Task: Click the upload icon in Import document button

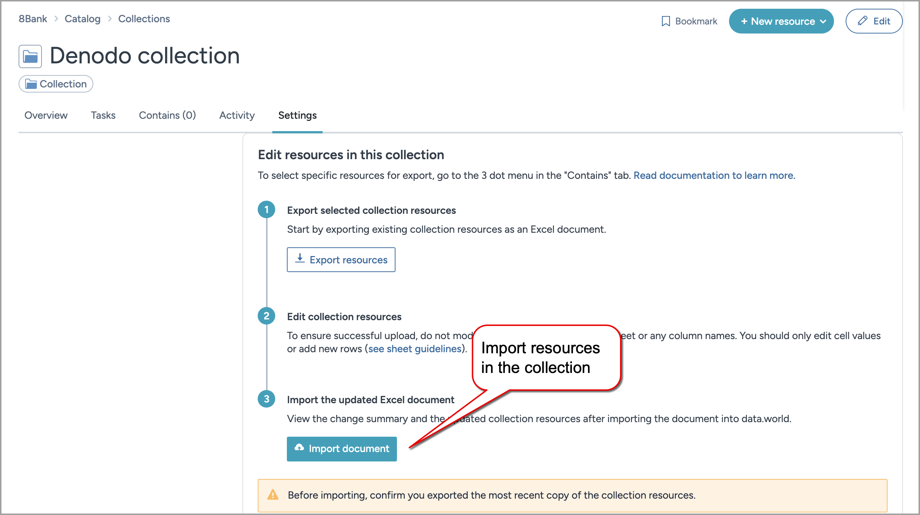Action: point(300,448)
